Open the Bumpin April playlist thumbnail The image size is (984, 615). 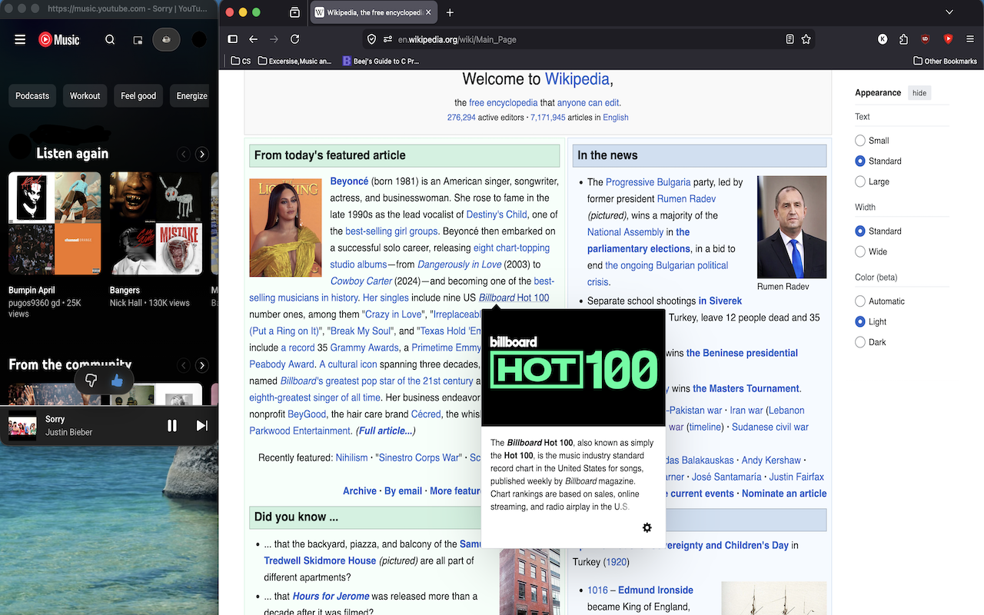55,224
